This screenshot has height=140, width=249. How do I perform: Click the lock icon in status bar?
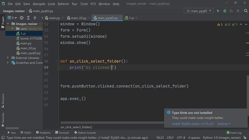(x=245, y=137)
